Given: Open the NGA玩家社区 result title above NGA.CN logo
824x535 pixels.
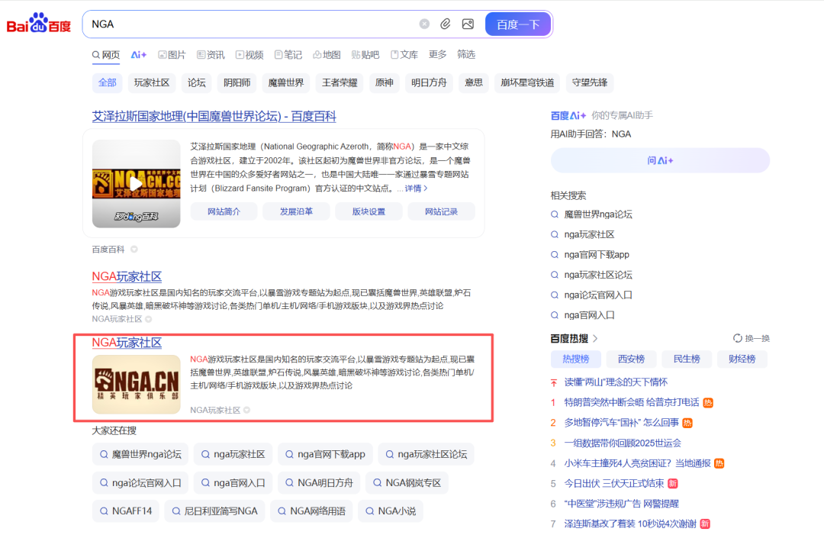Looking at the screenshot, I should click(x=127, y=343).
